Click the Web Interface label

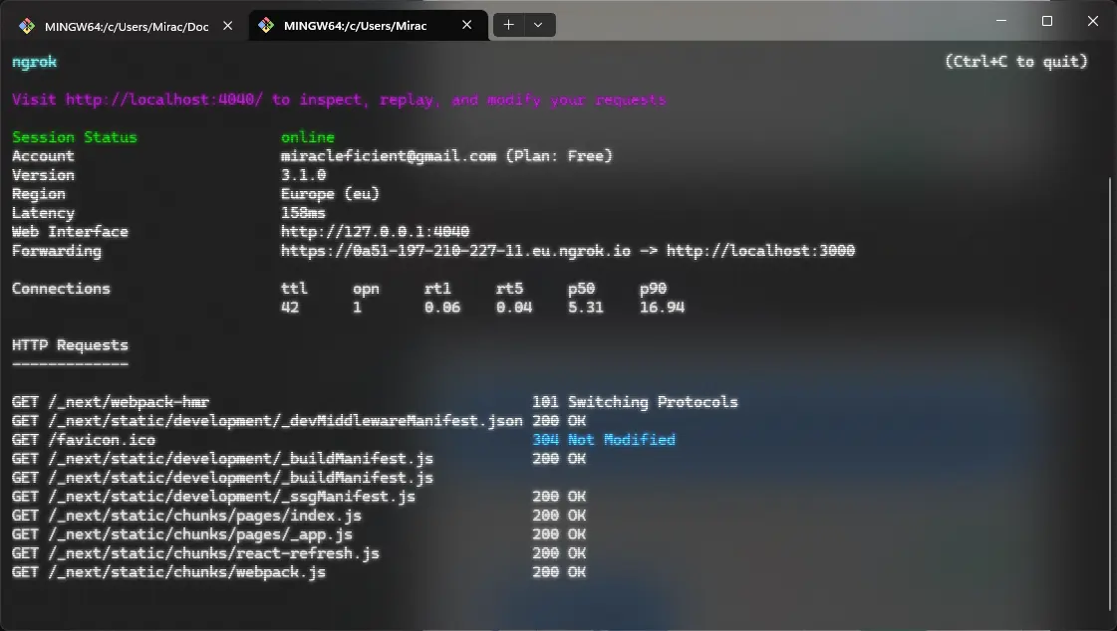70,232
